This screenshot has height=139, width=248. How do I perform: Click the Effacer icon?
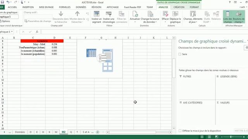coord(165,14)
